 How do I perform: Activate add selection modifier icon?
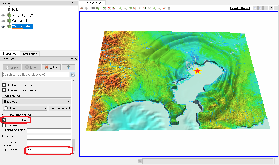[104, 8]
